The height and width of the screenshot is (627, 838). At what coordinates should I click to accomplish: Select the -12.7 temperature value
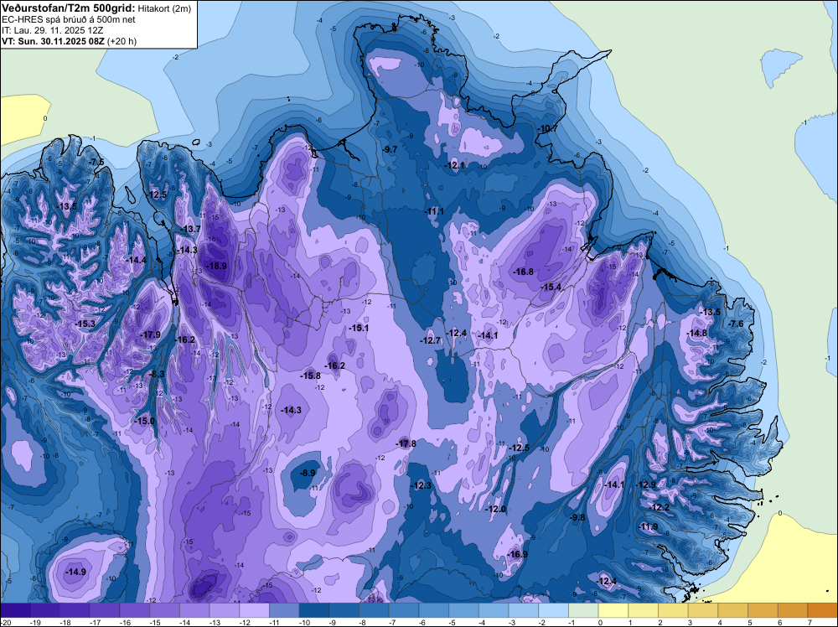pos(430,340)
